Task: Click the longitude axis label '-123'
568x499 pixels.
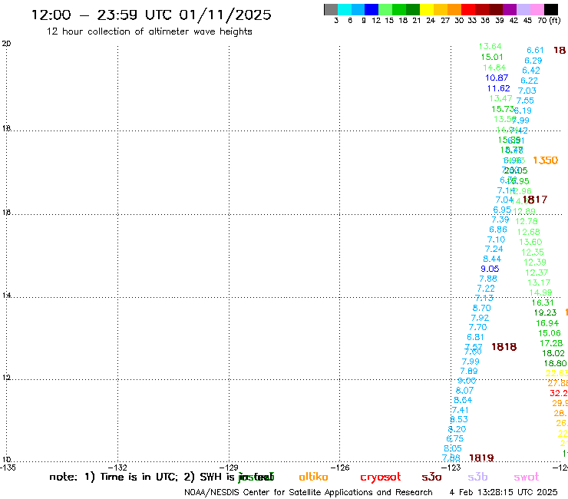Action: pos(452,468)
